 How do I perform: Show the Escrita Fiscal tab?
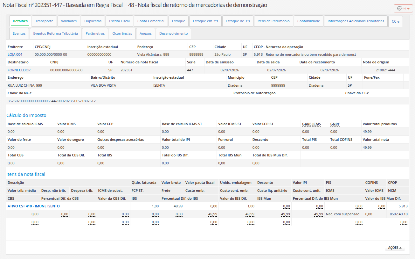119,21
